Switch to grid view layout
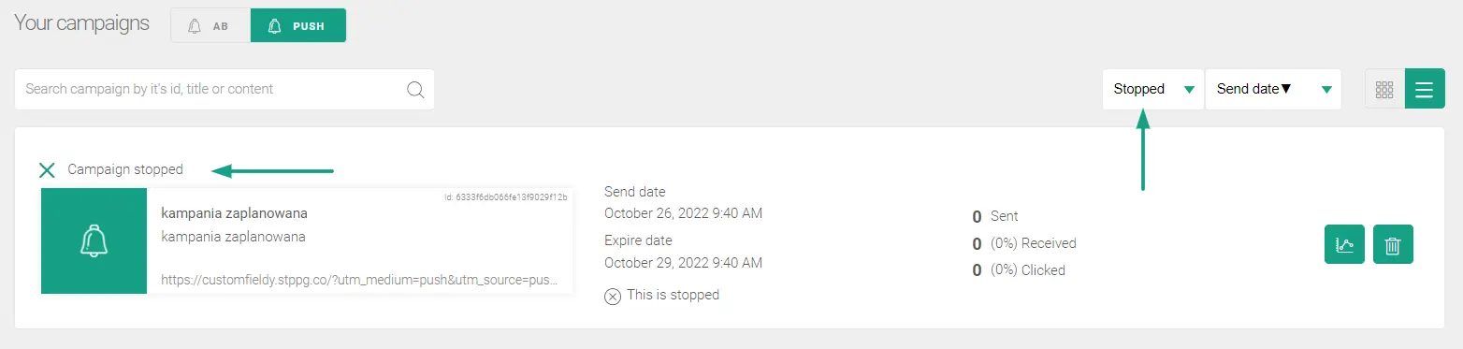 (1384, 89)
